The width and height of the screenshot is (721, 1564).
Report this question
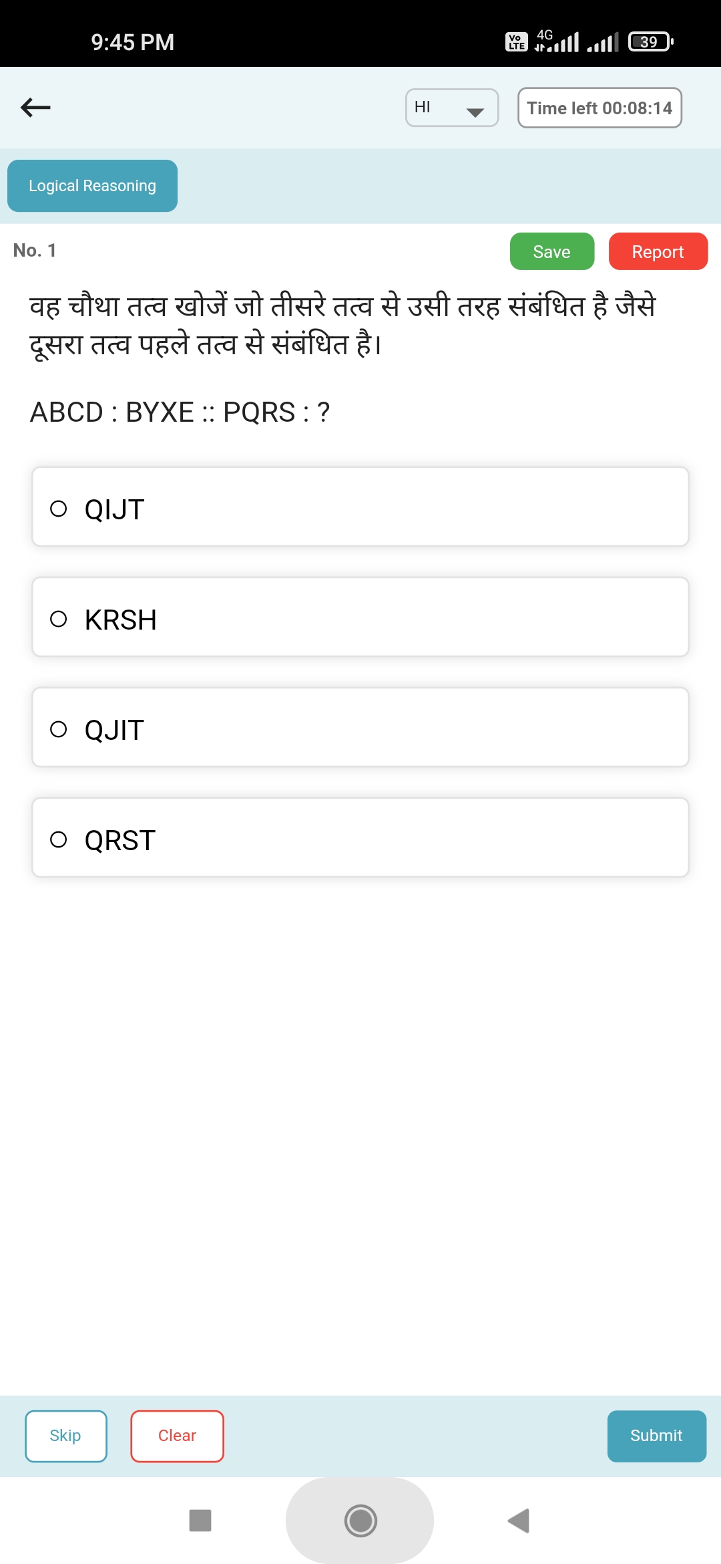click(658, 251)
